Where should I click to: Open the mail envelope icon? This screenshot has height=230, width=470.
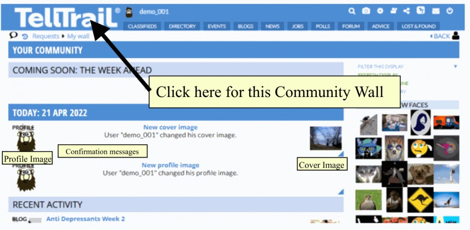436,11
